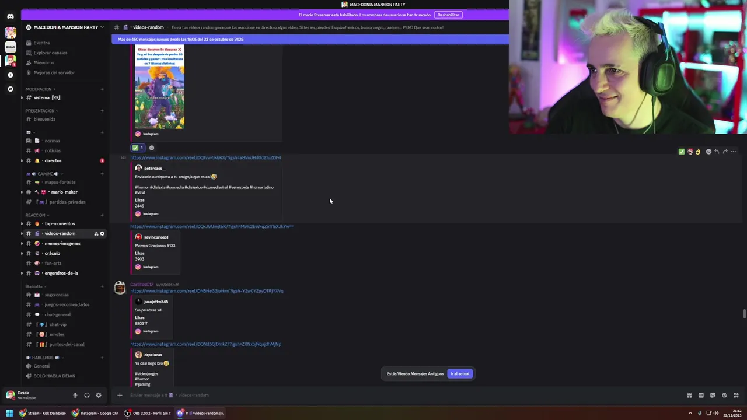Screen dimensions: 747x420
Task: Toggle the green checkmark reaction count
Action: 138,148
